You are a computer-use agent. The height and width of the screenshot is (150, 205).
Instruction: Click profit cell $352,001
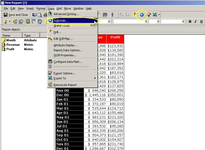[115, 95]
